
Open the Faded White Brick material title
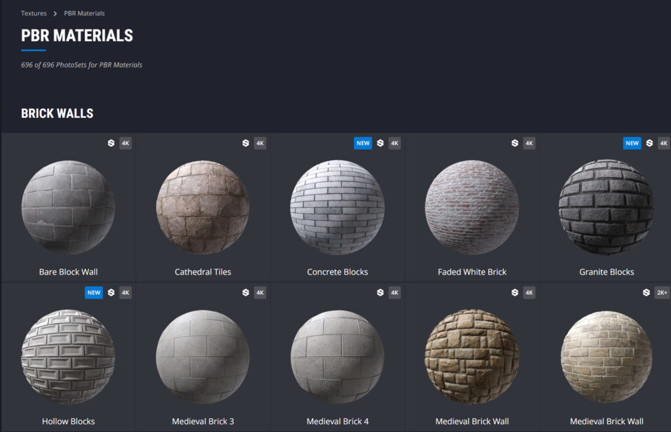pos(472,272)
